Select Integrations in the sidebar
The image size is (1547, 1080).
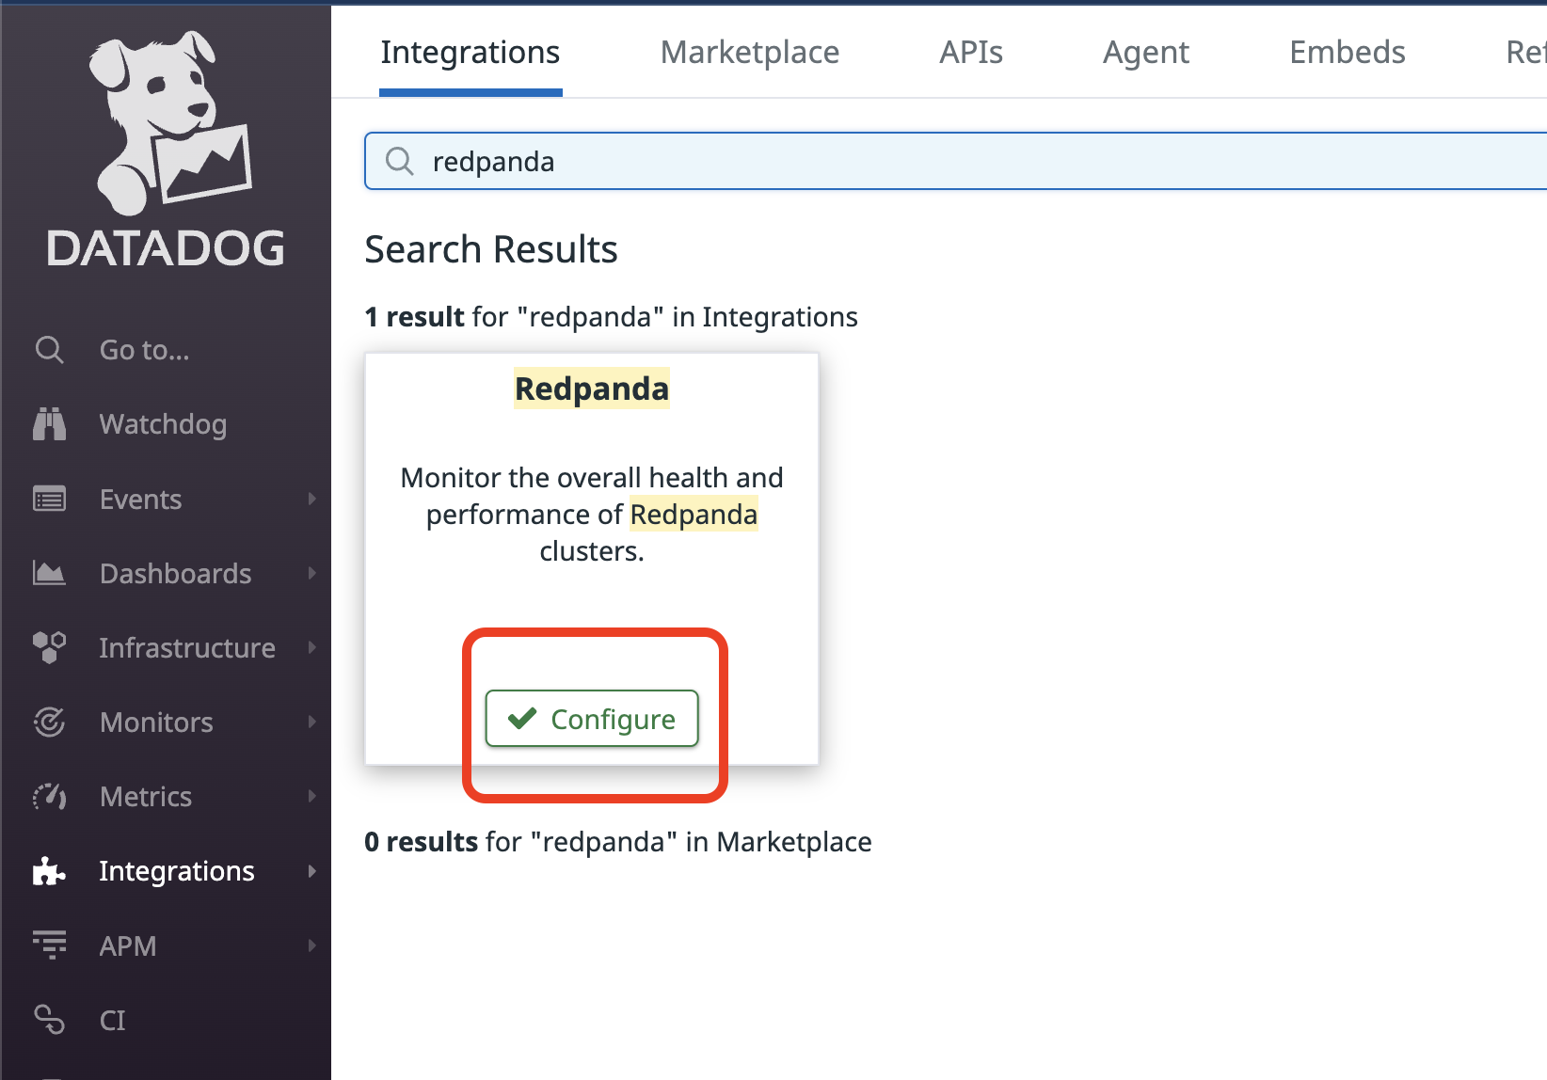pyautogui.click(x=177, y=871)
